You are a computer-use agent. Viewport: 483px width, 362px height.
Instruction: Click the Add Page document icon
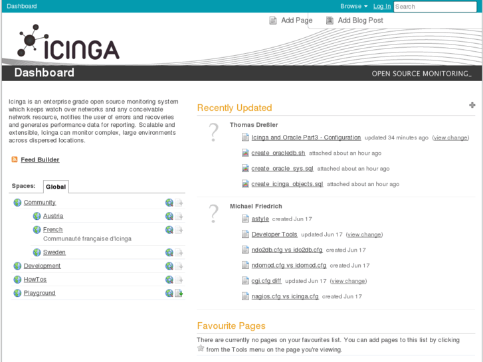(273, 21)
